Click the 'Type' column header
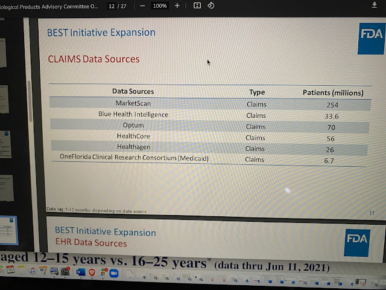This screenshot has height=290, width=386. (257, 92)
